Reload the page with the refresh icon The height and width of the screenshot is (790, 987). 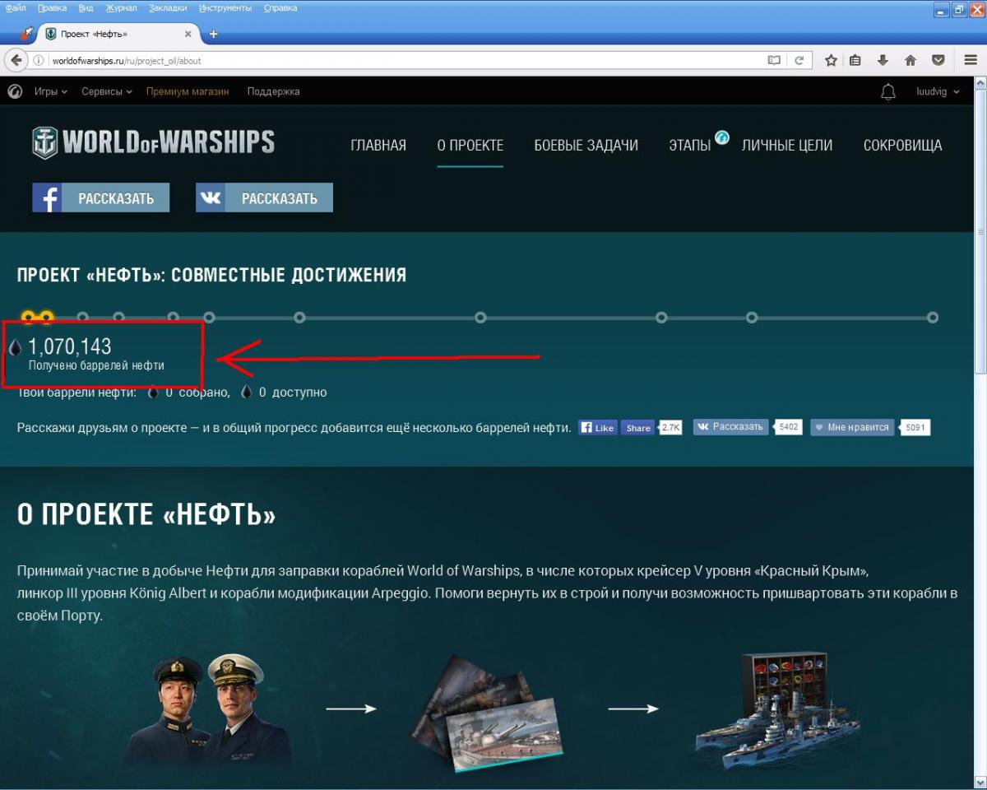point(799,60)
